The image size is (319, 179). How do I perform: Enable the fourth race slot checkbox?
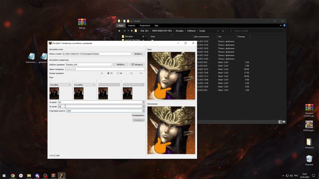point(124,81)
